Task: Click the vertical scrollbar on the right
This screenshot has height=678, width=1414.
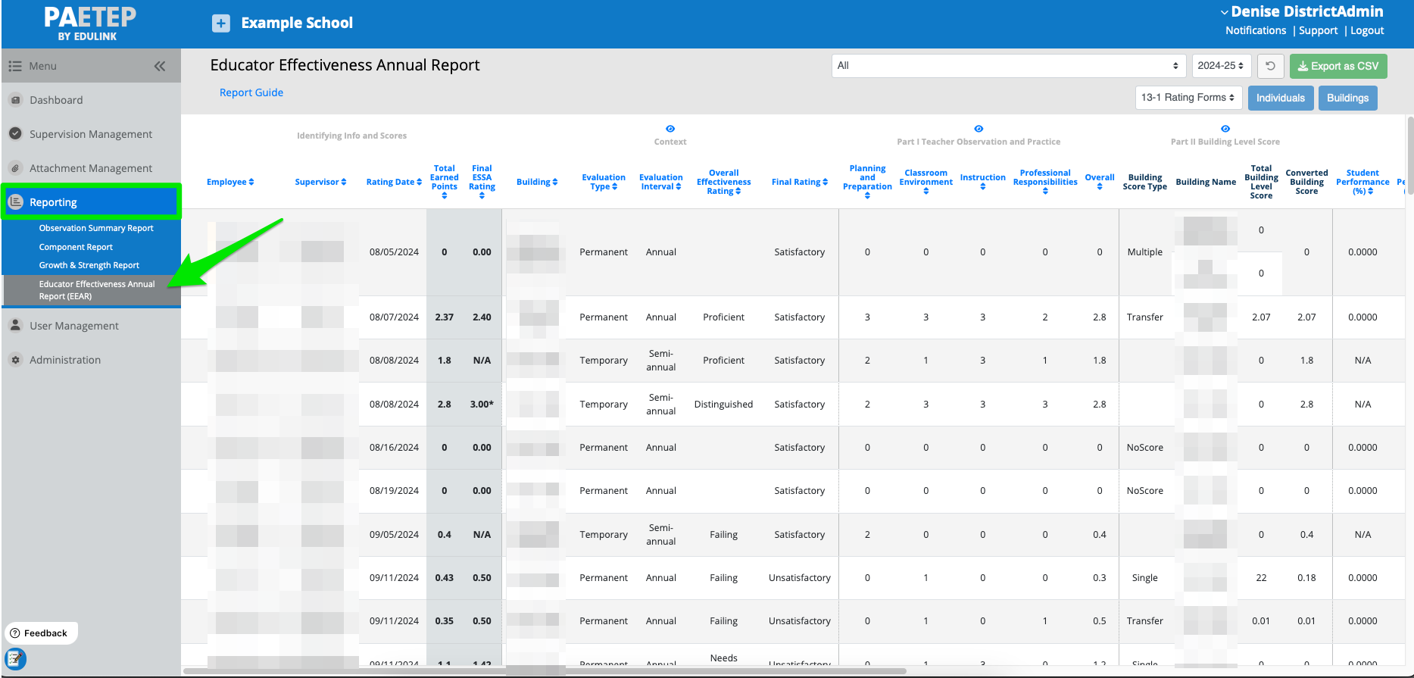Action: click(x=1410, y=155)
